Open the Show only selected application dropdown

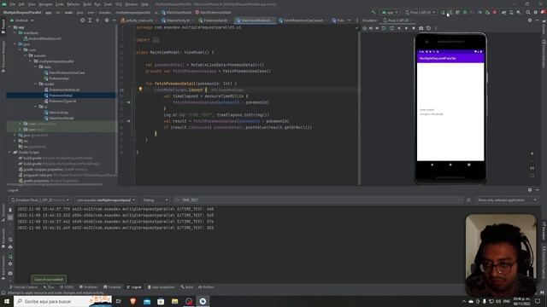click(507, 200)
